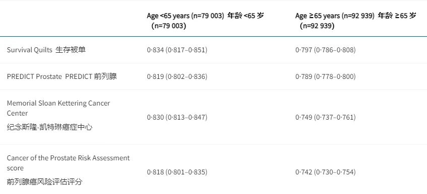This screenshot has width=427, height=194.
Task: Click value 0·819 (0·802–0·836)
Action: [x=177, y=76]
